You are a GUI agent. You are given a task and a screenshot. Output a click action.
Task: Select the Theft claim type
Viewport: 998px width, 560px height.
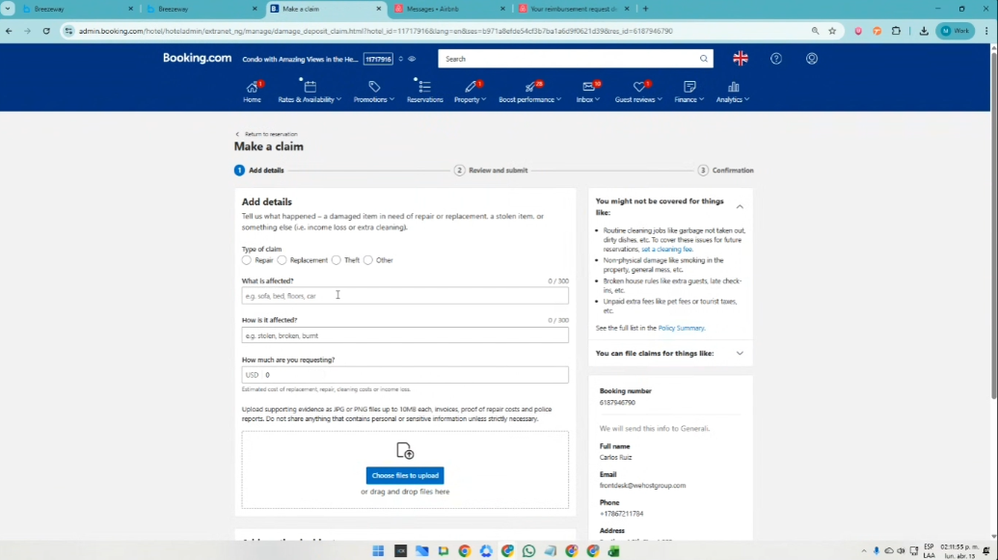pos(337,260)
